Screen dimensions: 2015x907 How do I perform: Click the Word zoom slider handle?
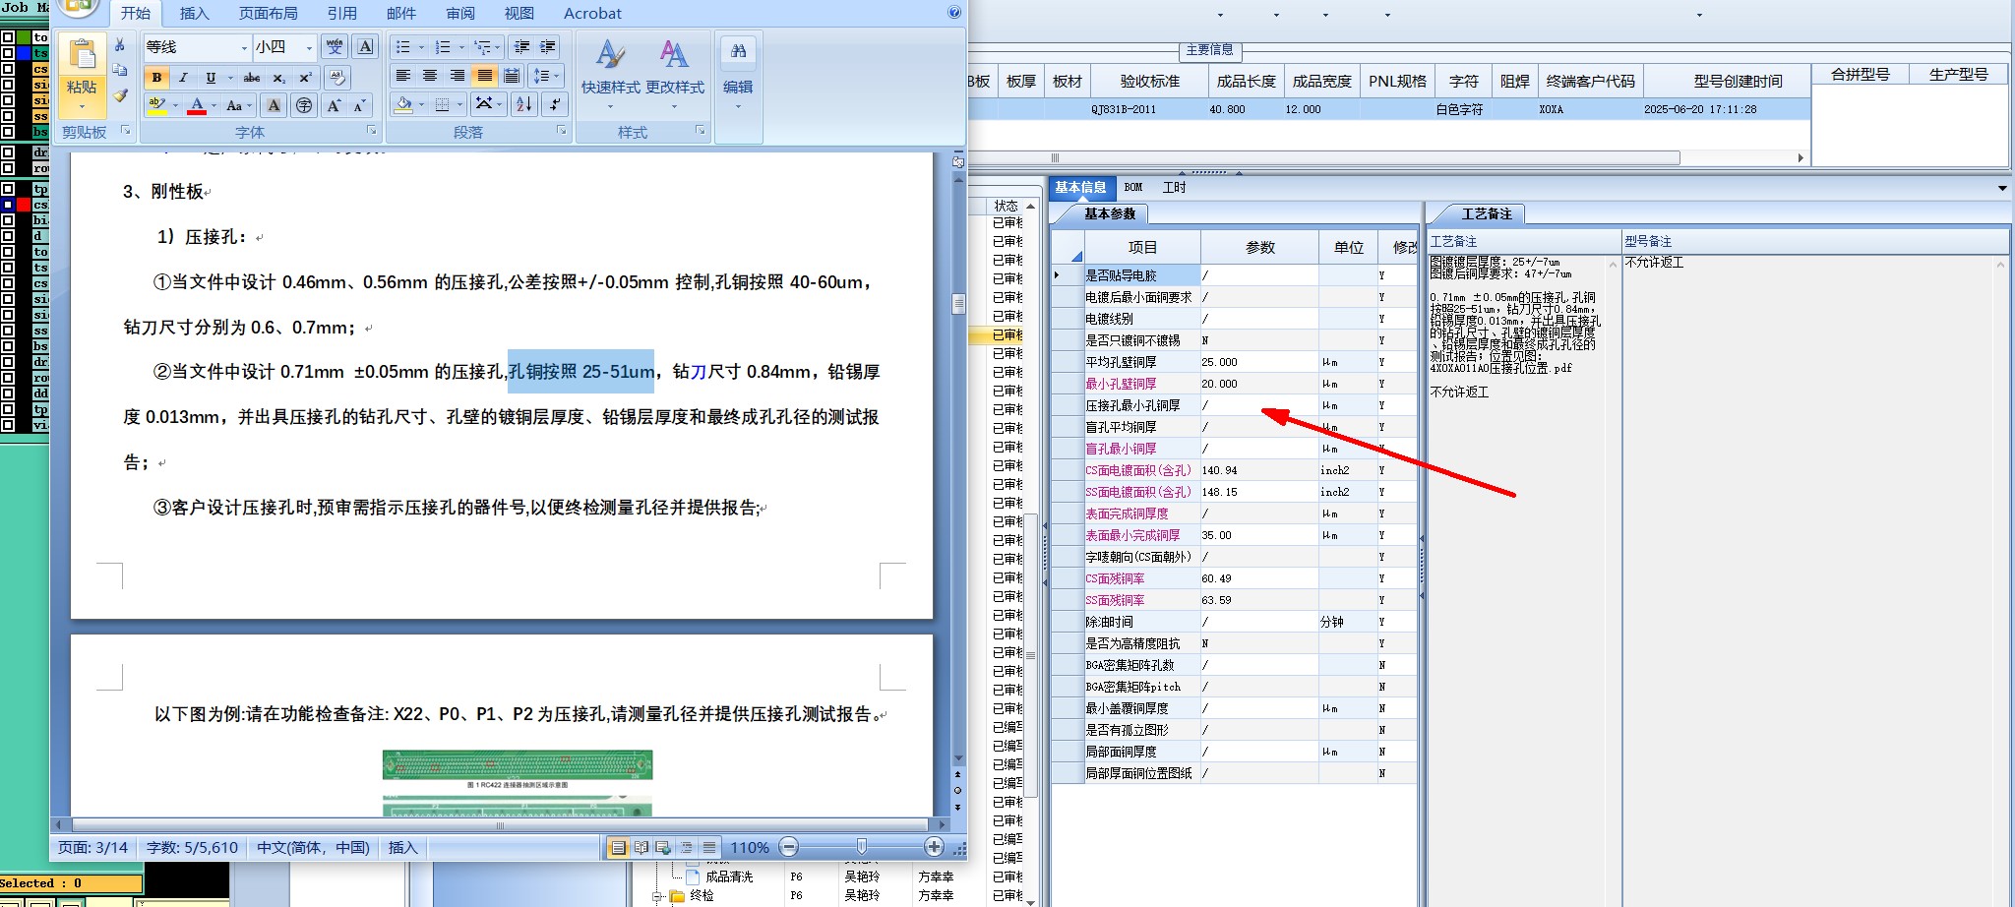tap(862, 847)
